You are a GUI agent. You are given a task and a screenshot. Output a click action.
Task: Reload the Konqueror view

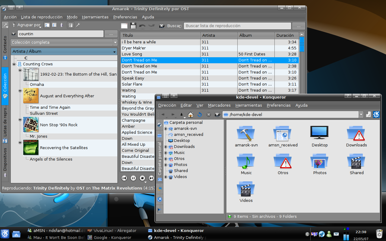200,114
